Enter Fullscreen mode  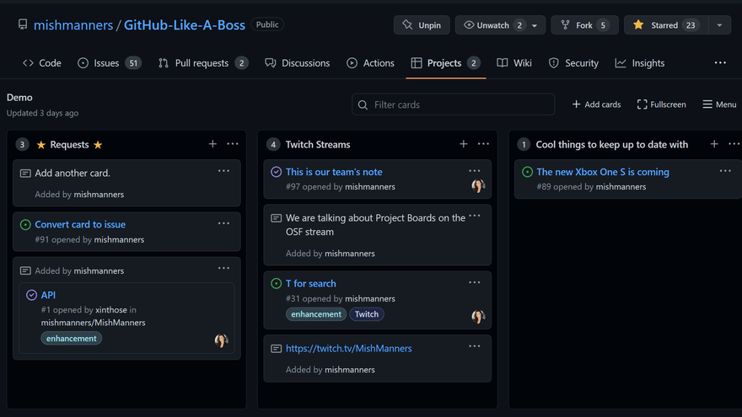click(662, 104)
